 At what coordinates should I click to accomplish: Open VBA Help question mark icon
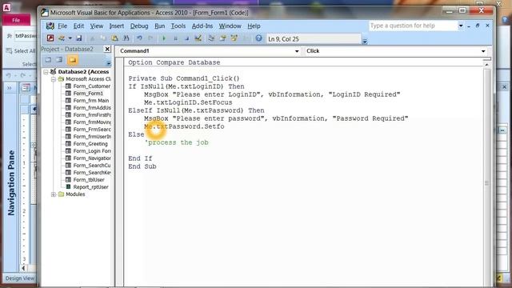[258, 38]
